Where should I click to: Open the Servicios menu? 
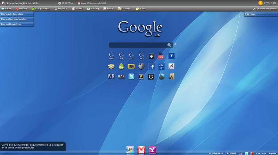pyautogui.click(x=61, y=8)
